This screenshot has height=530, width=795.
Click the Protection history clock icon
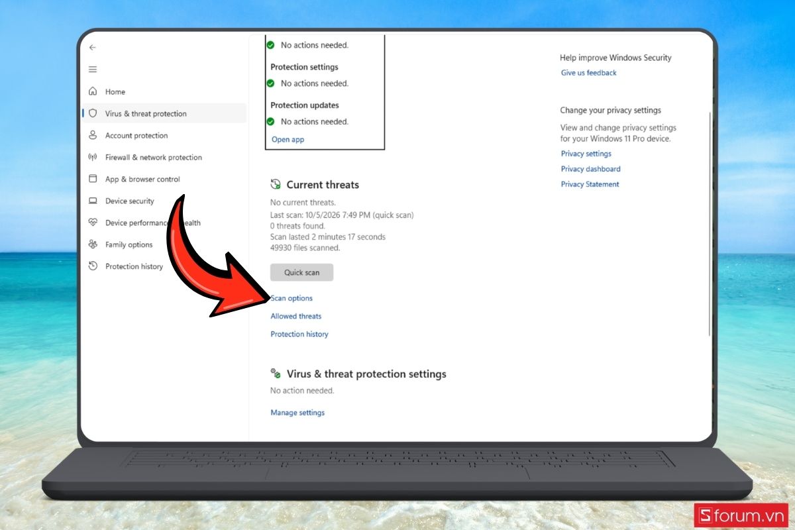pyautogui.click(x=93, y=266)
